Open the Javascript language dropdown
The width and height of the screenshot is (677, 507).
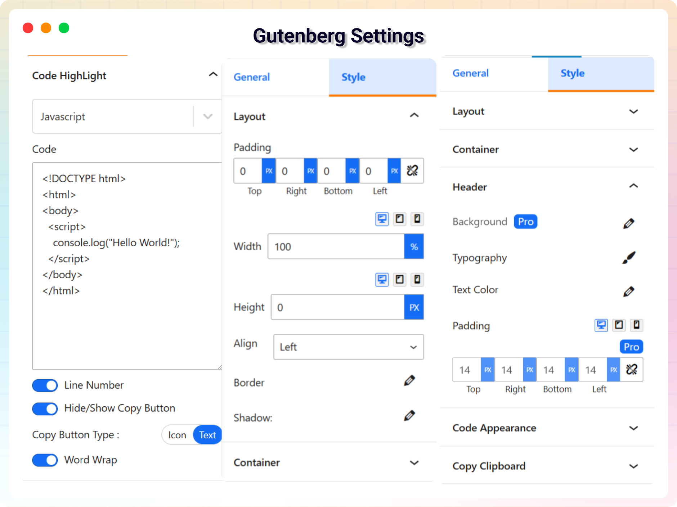(208, 117)
